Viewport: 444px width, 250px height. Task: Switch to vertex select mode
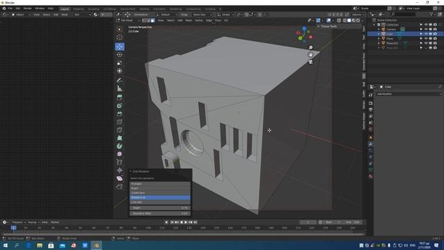144,20
